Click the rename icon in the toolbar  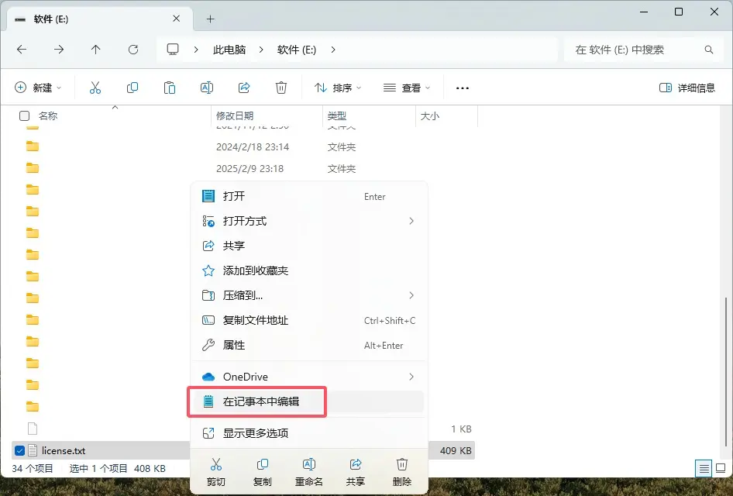(207, 88)
